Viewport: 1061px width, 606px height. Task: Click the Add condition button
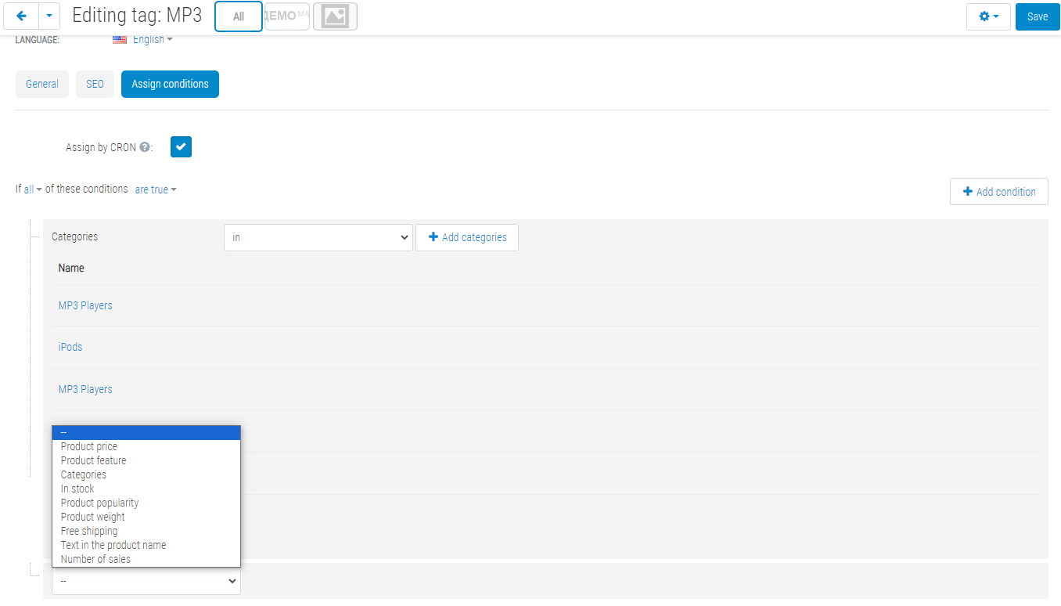[998, 192]
